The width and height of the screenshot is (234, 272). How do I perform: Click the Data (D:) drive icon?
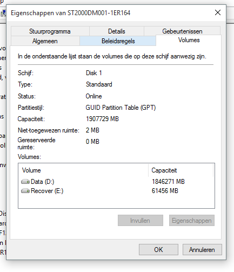pos(25,182)
